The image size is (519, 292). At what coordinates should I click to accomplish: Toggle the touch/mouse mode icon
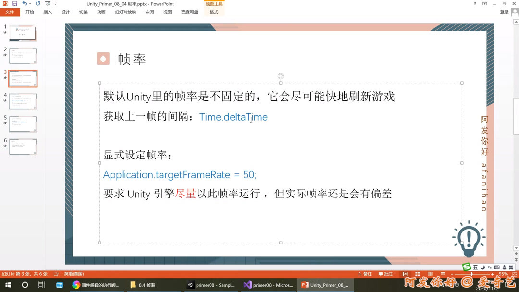48,3
